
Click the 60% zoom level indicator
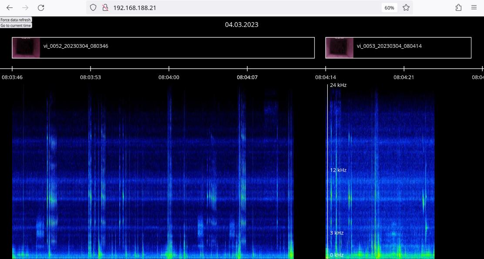point(389,8)
